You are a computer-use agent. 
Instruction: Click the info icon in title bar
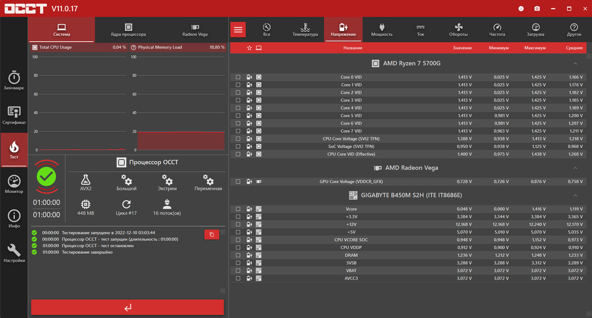point(521,9)
